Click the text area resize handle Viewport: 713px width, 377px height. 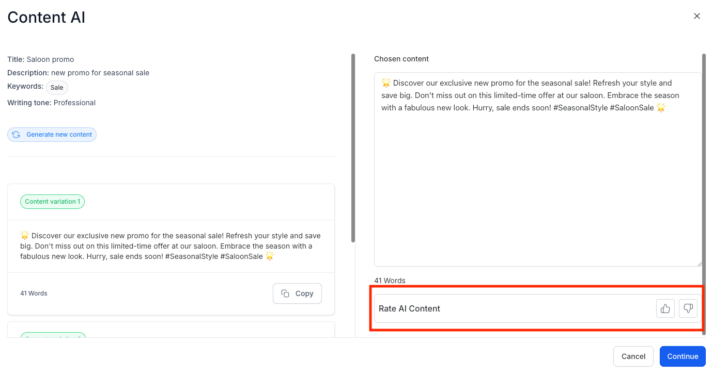point(699,264)
